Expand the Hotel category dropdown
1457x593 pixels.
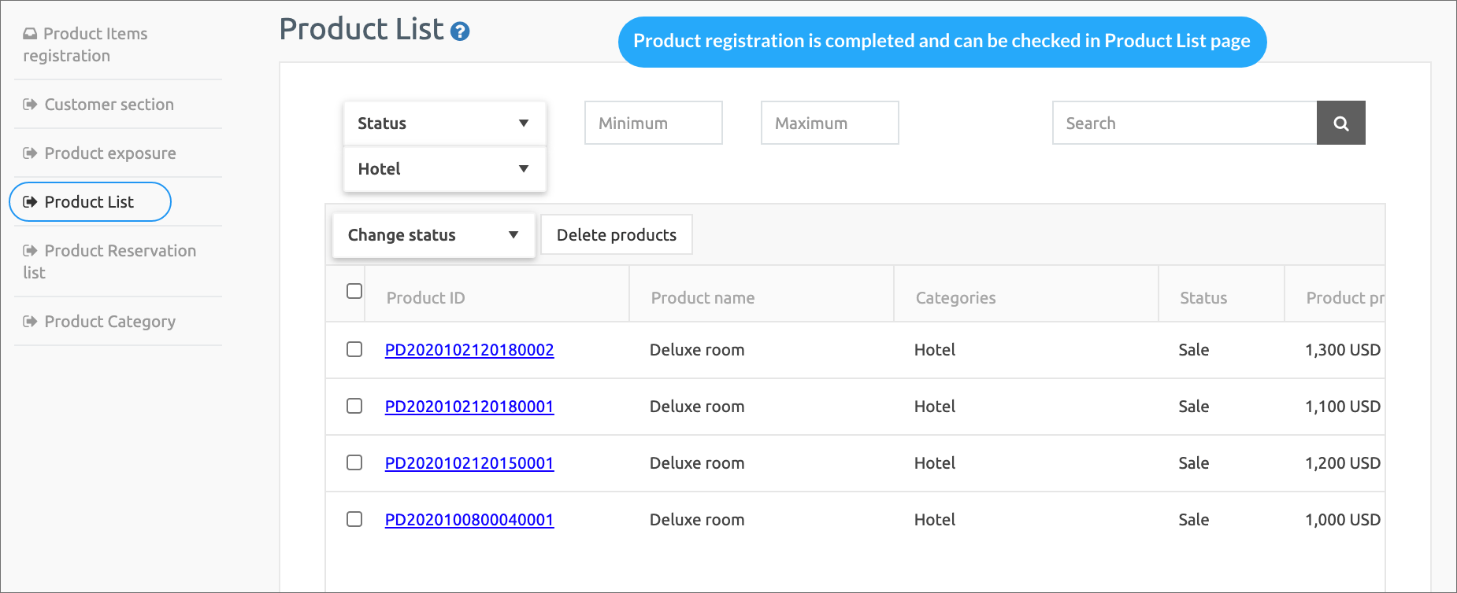(444, 169)
